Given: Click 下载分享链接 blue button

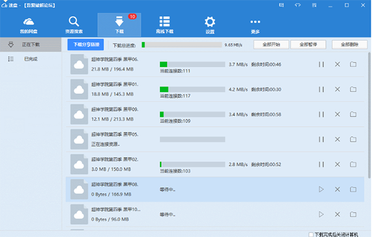Looking at the screenshot, I should [86, 45].
